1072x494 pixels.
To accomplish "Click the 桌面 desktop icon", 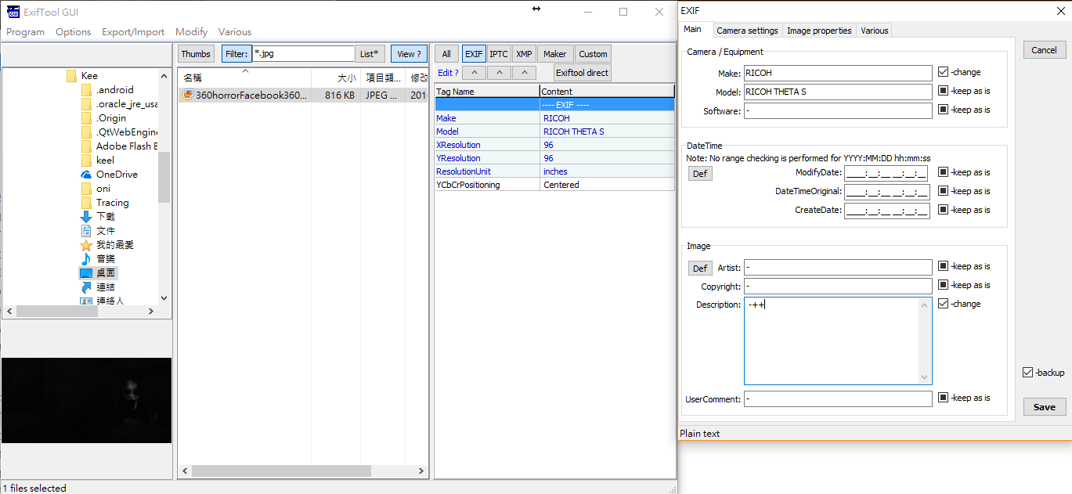I will [x=86, y=273].
